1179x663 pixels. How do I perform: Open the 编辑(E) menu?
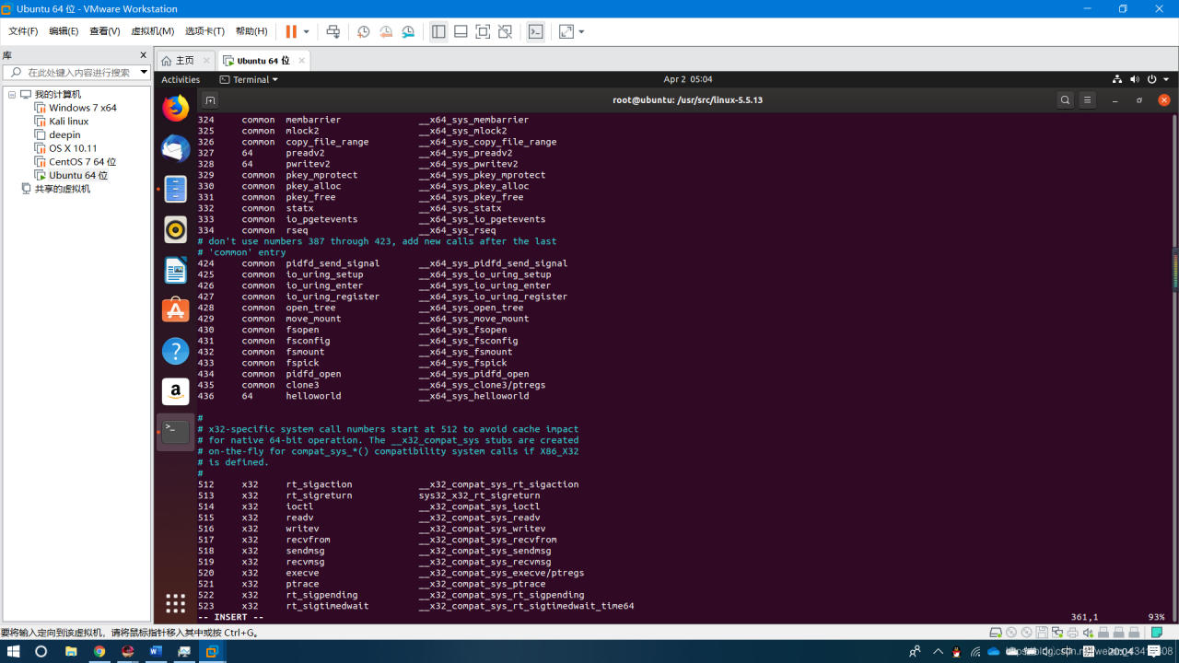pyautogui.click(x=64, y=31)
